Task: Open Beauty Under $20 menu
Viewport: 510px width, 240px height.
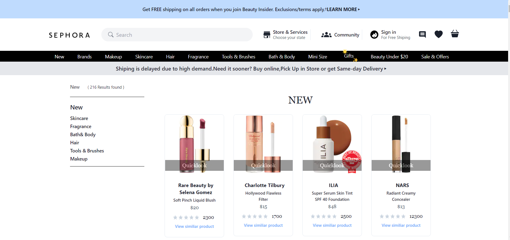Action: [x=389, y=56]
